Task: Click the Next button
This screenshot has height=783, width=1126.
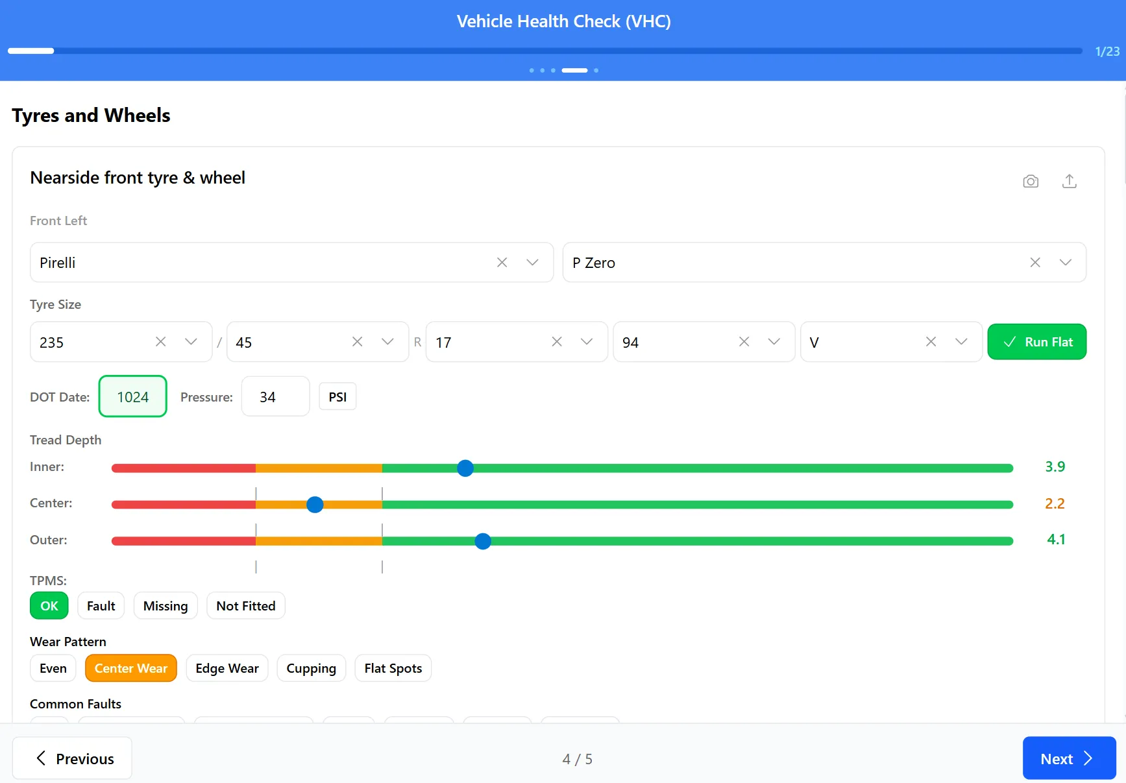Action: [1068, 758]
